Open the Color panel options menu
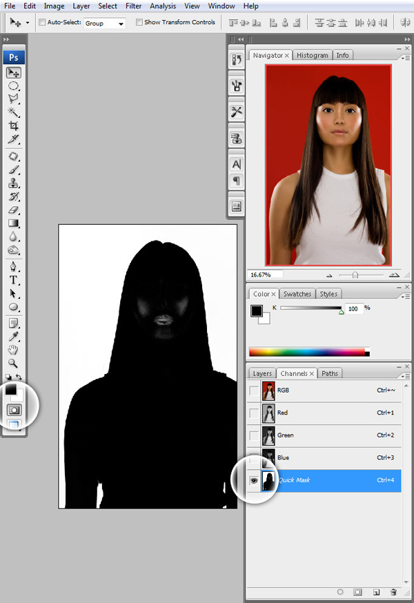This screenshot has width=414, height=603. coord(406,297)
